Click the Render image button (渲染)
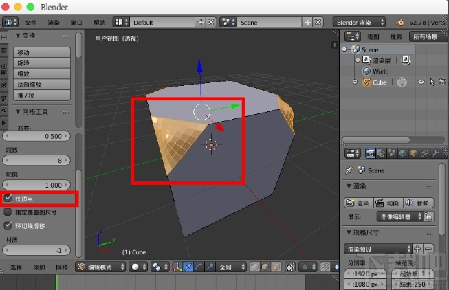Screen dimensions: 449x290 [x=358, y=203]
